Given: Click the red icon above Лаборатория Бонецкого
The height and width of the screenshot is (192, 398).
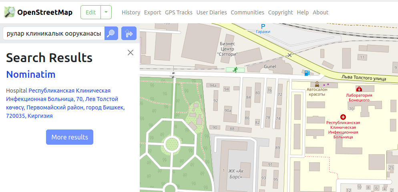Looking at the screenshot, I should click(x=359, y=89).
